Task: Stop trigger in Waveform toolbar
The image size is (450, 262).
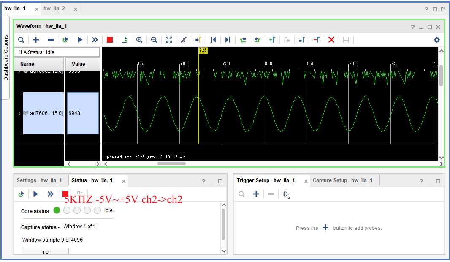Action: point(110,40)
